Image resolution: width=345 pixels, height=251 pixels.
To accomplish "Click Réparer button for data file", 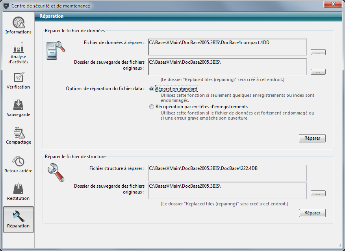I will tap(312, 138).
